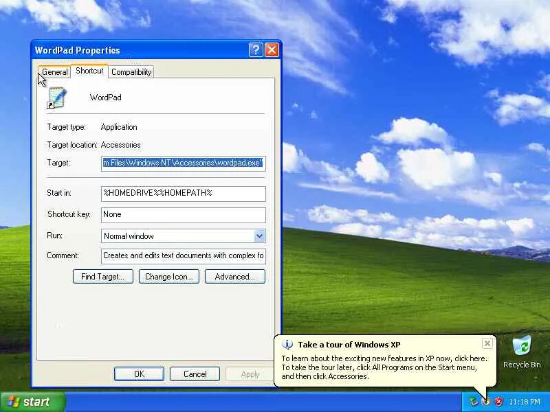Switch to the General tab

[x=54, y=72]
